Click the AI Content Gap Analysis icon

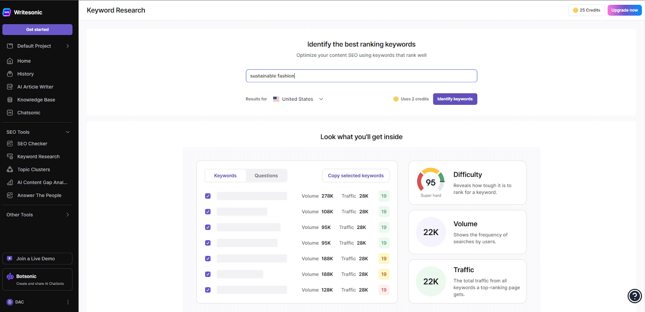(x=10, y=182)
